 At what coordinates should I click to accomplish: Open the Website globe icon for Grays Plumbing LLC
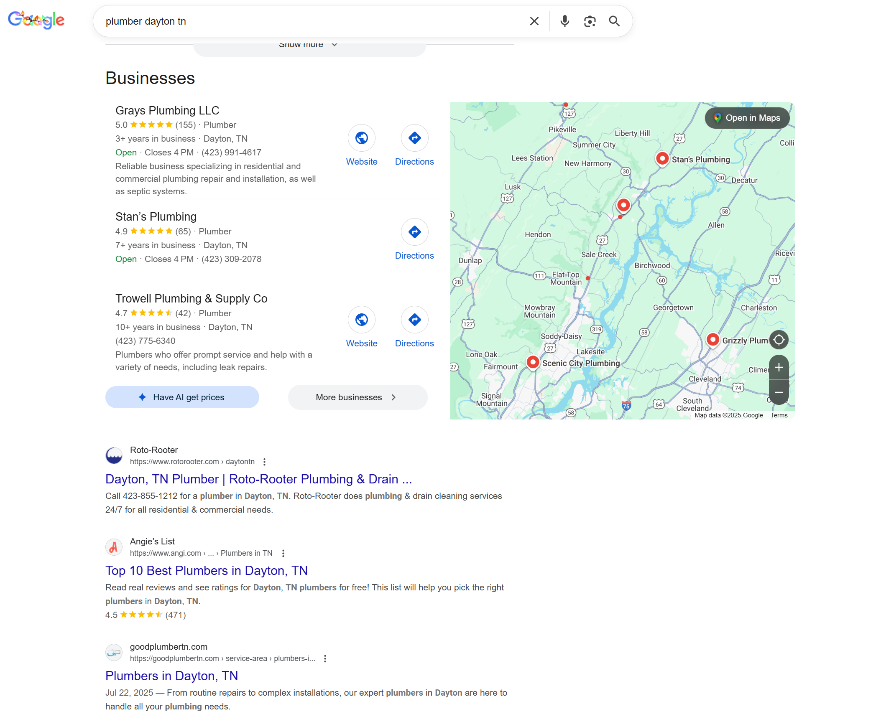361,138
